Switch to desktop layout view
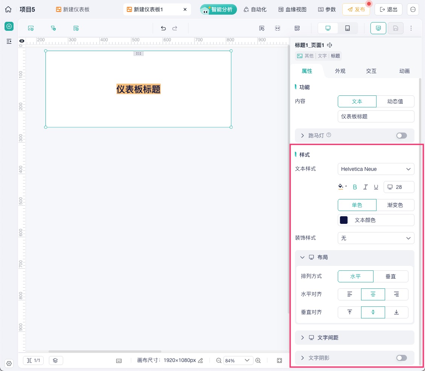This screenshot has height=371, width=425. point(328,28)
